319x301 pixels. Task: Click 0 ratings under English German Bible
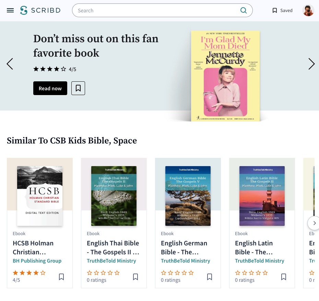[170, 280]
